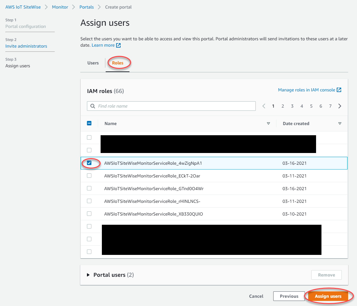This screenshot has height=306, width=357.
Task: Click external link icon beside Manage roles in IAM console
Action: [x=339, y=90]
